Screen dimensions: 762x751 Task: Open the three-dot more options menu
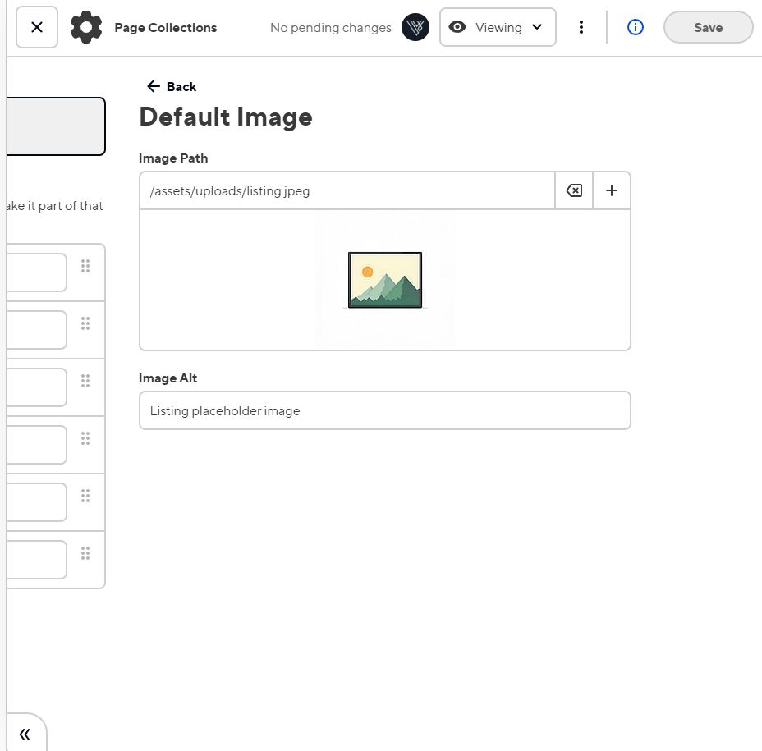tap(581, 27)
